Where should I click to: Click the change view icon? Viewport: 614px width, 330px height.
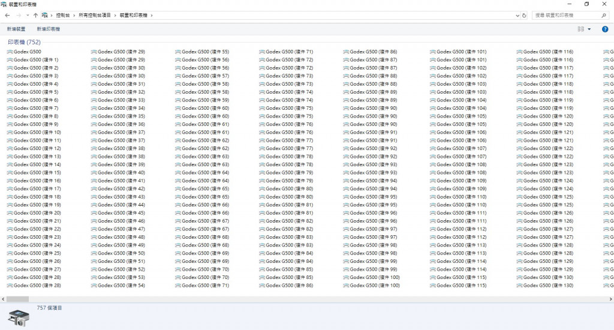coord(580,29)
